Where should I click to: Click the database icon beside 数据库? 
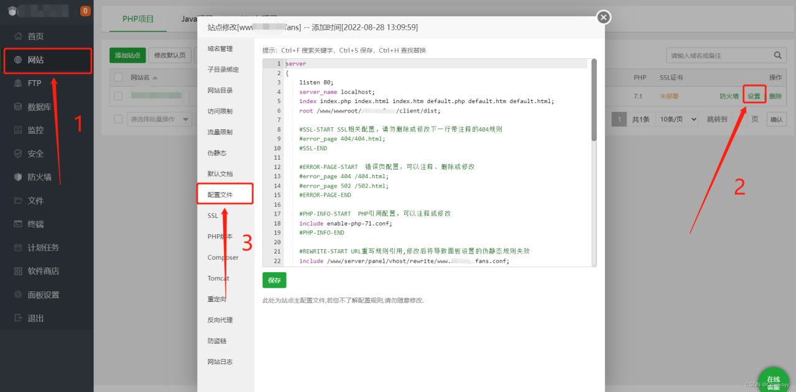click(18, 107)
